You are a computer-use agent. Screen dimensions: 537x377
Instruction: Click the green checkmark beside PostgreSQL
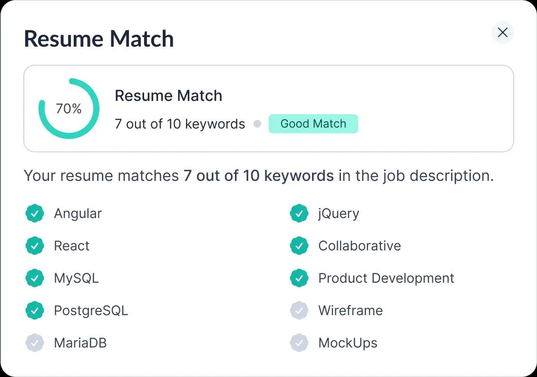coord(35,311)
